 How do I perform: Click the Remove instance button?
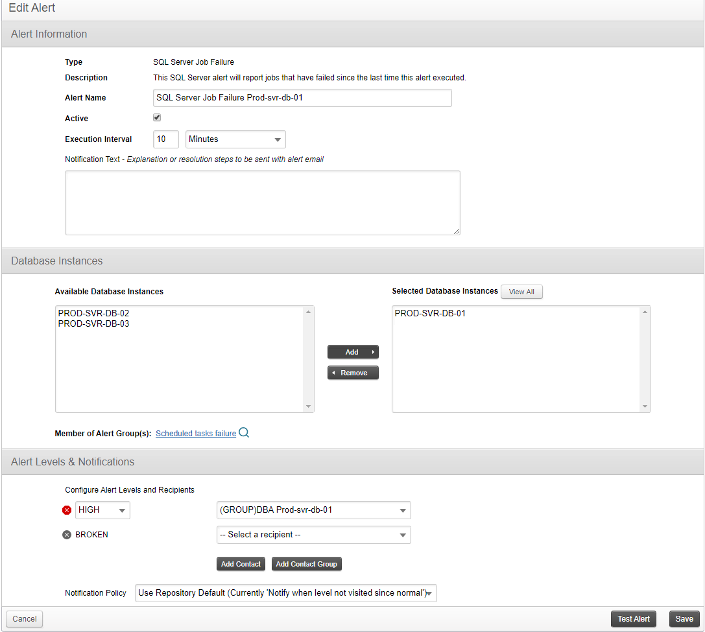(x=353, y=373)
